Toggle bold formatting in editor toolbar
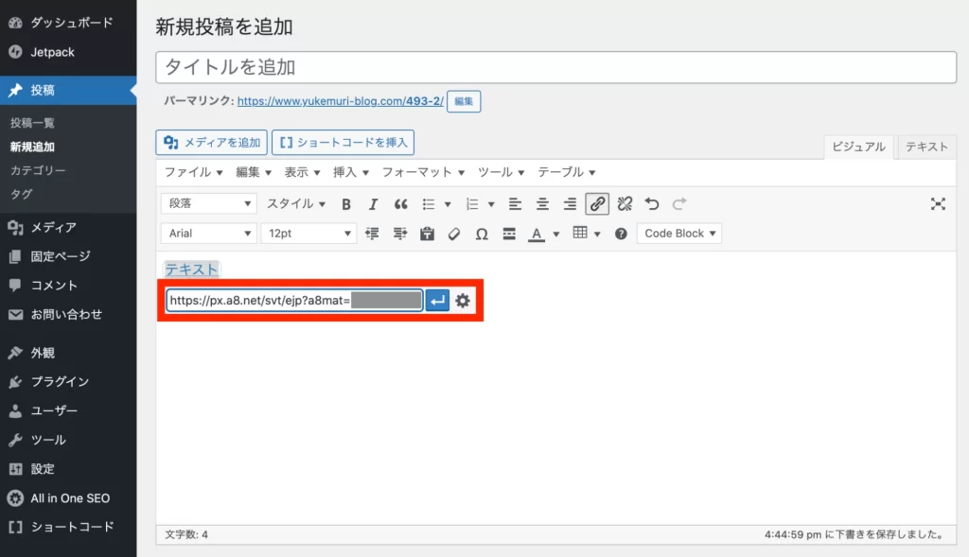969x557 pixels. pos(346,203)
